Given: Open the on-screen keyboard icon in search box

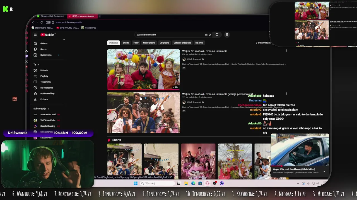Looking at the screenshot, I should (206, 35).
